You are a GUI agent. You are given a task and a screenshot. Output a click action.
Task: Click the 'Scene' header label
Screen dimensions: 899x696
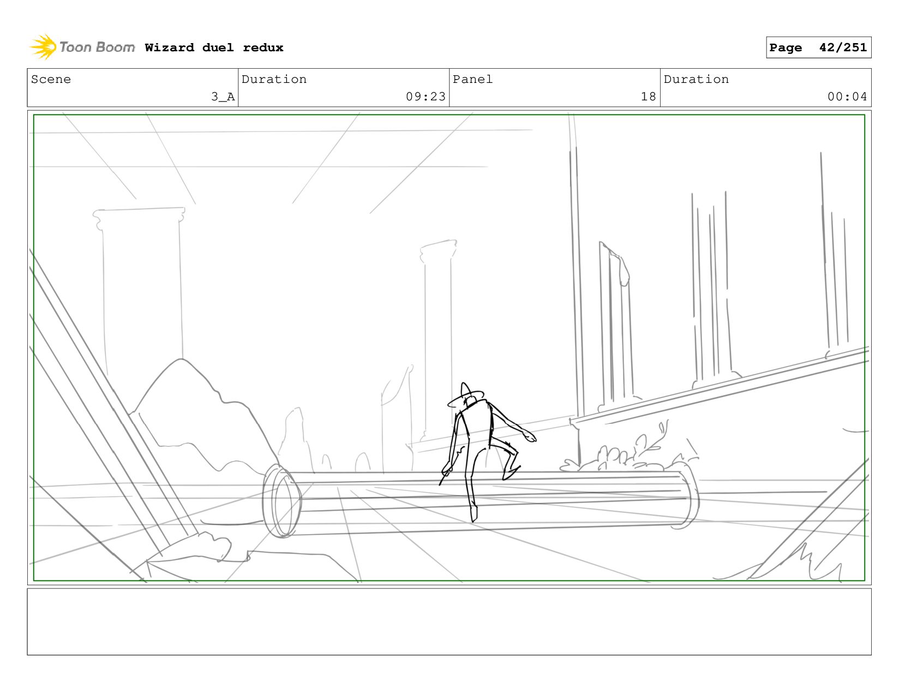click(x=51, y=79)
